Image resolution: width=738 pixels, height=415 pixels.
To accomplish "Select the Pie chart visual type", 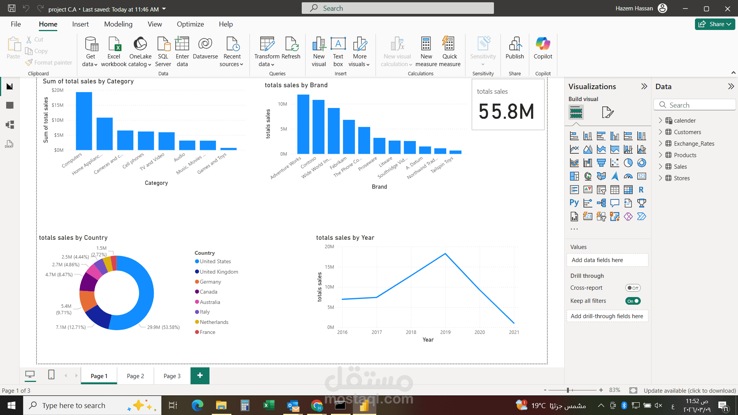I will [628, 163].
